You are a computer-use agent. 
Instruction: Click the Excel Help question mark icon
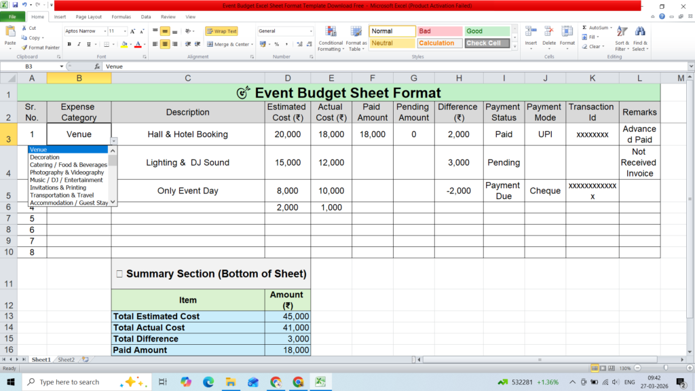tap(662, 16)
